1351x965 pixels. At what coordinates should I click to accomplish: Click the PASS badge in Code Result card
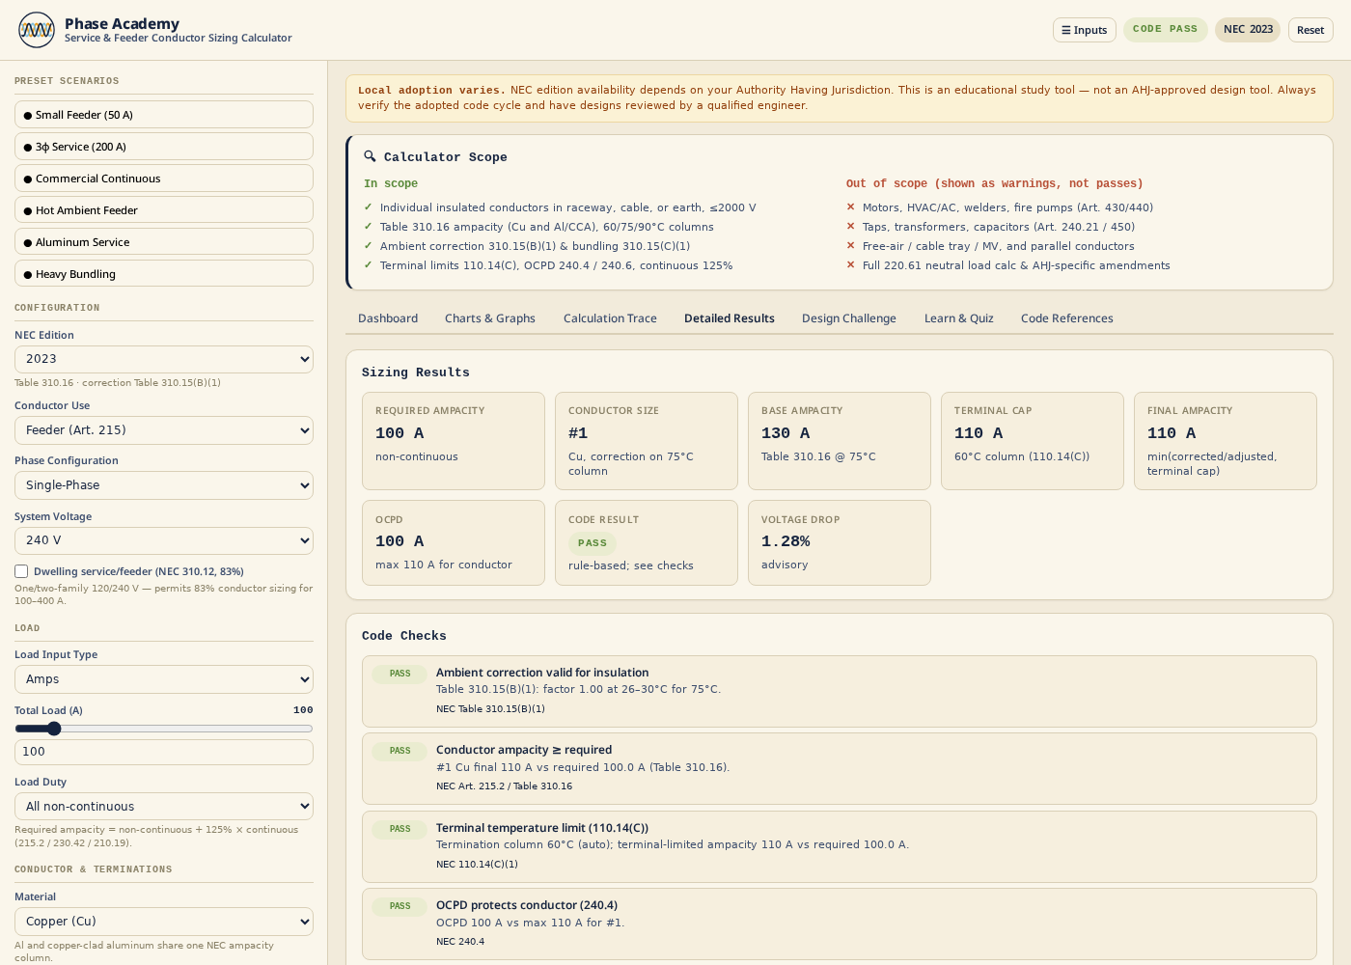593,543
